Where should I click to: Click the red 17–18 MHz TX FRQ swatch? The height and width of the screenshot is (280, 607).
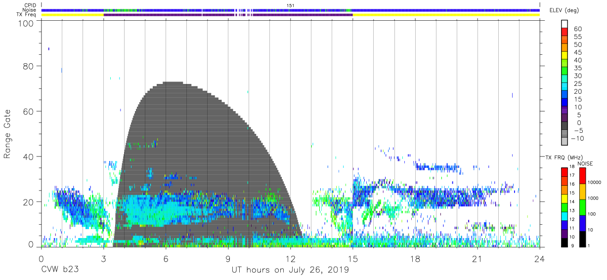(x=564, y=172)
